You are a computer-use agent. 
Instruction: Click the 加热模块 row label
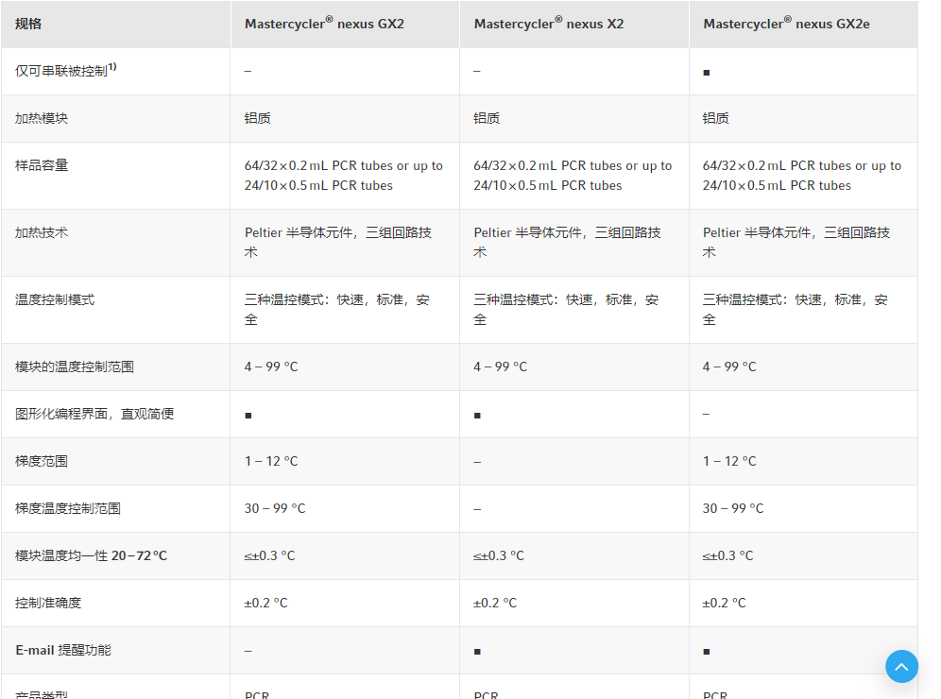pyautogui.click(x=42, y=118)
